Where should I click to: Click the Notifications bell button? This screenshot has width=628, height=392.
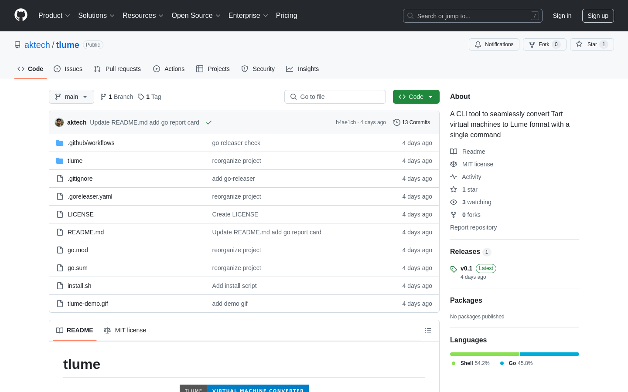coord(494,44)
